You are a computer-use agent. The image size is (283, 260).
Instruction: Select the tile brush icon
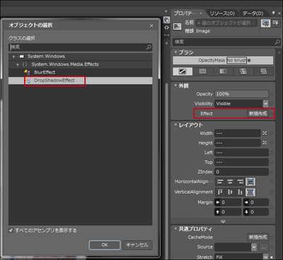(x=243, y=71)
